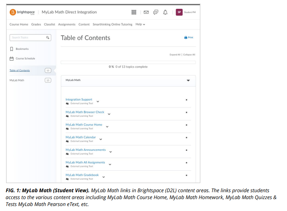Screen dimensions: 287x211
Task: Expand MyLab Math Browser Check chevron menu
Action: click(x=109, y=114)
